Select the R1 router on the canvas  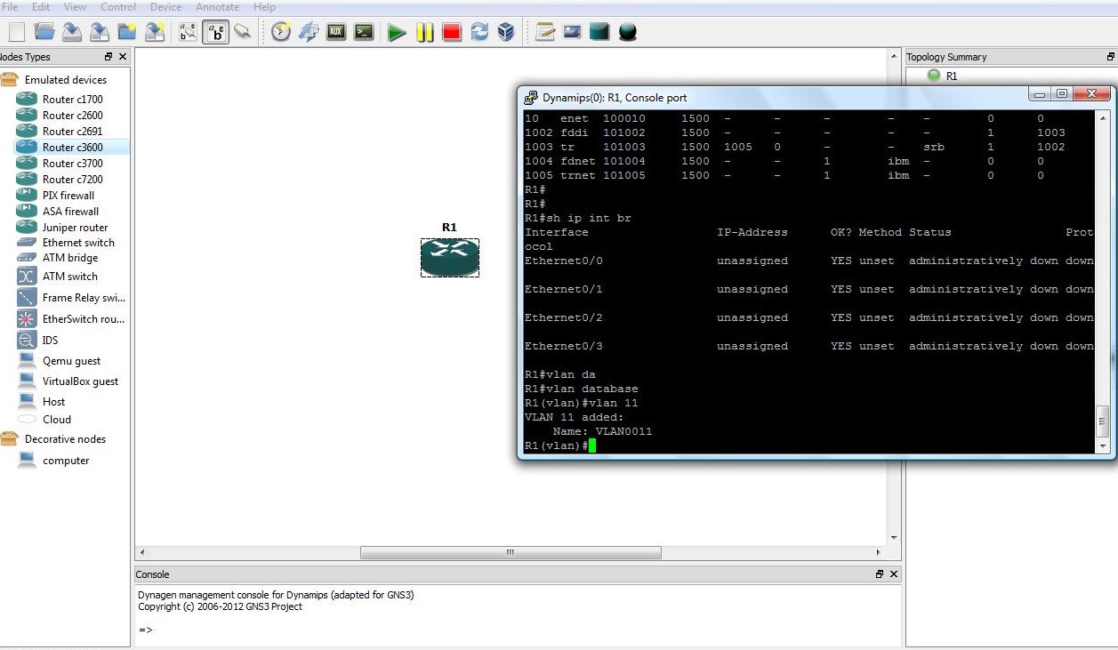(x=450, y=257)
